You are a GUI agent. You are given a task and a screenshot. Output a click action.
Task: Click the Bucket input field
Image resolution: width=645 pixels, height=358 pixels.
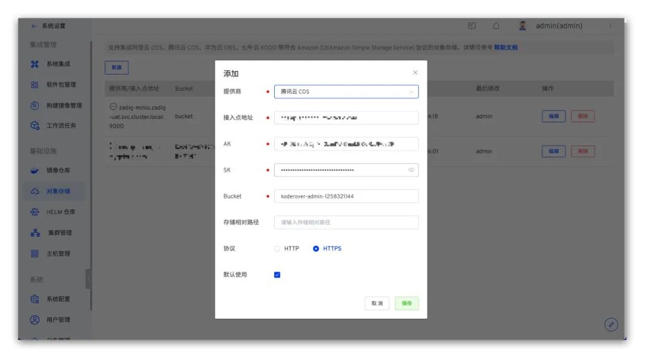point(346,196)
